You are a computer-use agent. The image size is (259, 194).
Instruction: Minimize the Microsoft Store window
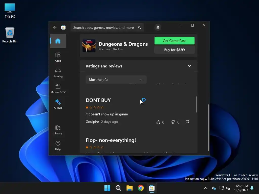pyautogui.click(x=181, y=25)
